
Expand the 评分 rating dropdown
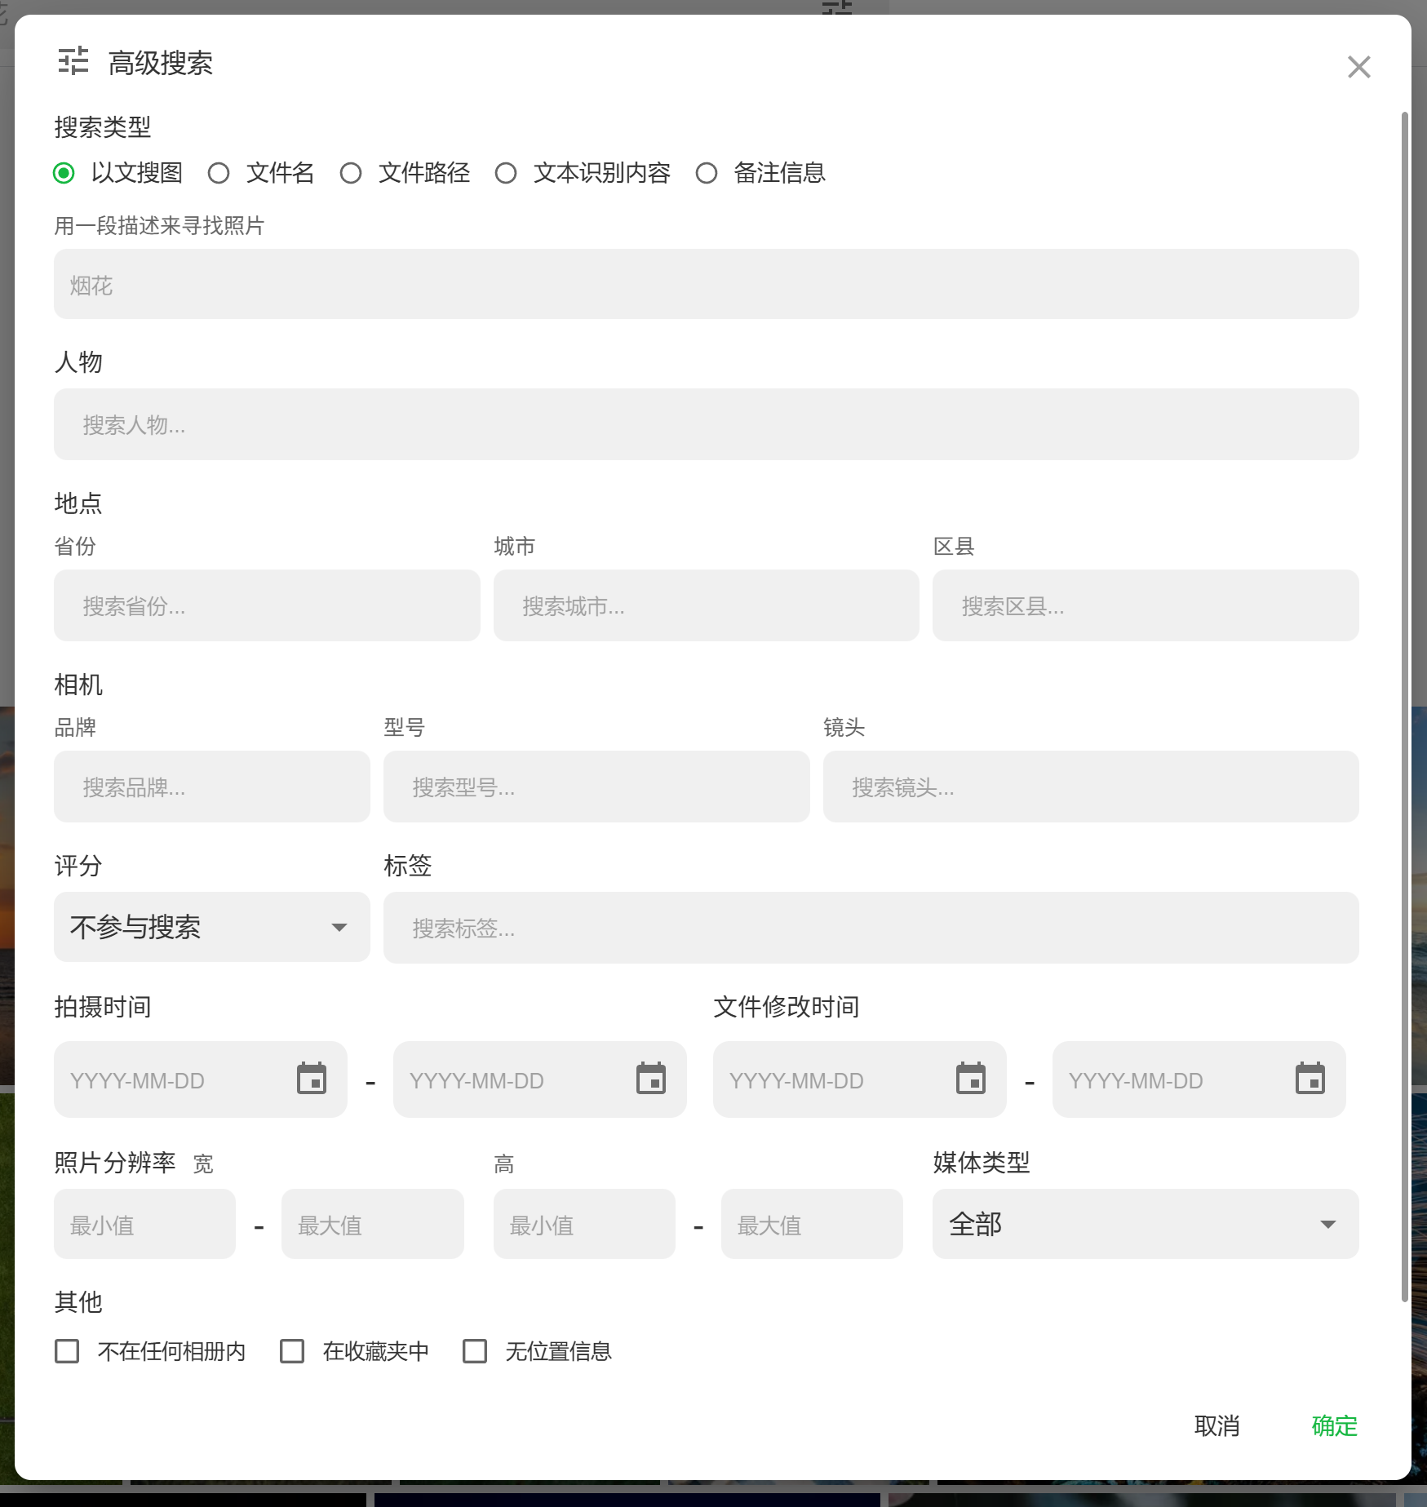pos(212,927)
